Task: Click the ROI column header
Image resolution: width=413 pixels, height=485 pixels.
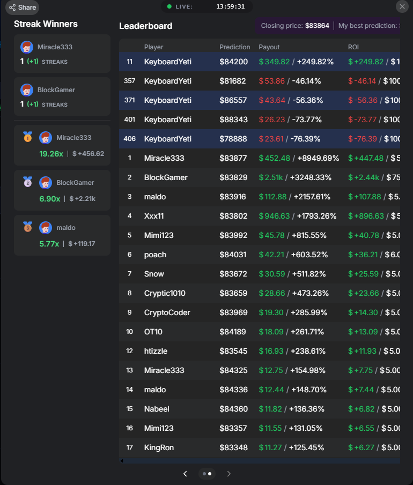Action: click(x=352, y=47)
